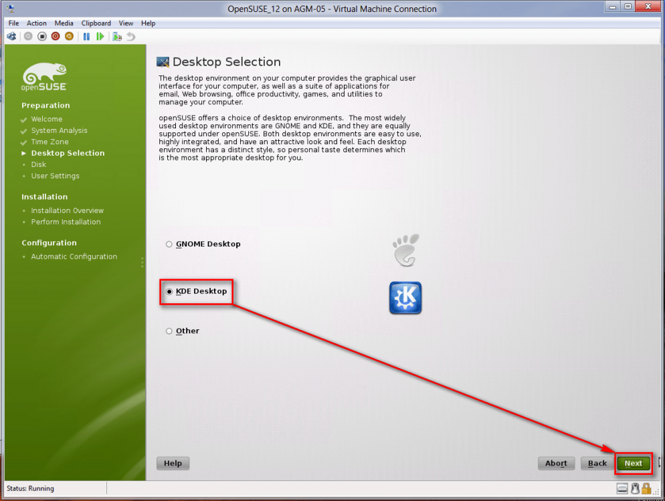Click the Time Zone sidebar step
This screenshot has height=501, width=665.
(x=50, y=142)
